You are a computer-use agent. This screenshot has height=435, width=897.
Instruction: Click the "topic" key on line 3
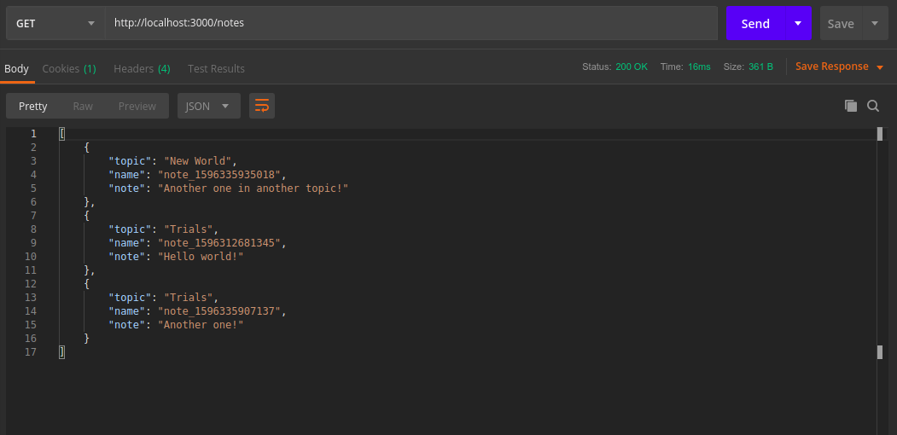tap(130, 160)
